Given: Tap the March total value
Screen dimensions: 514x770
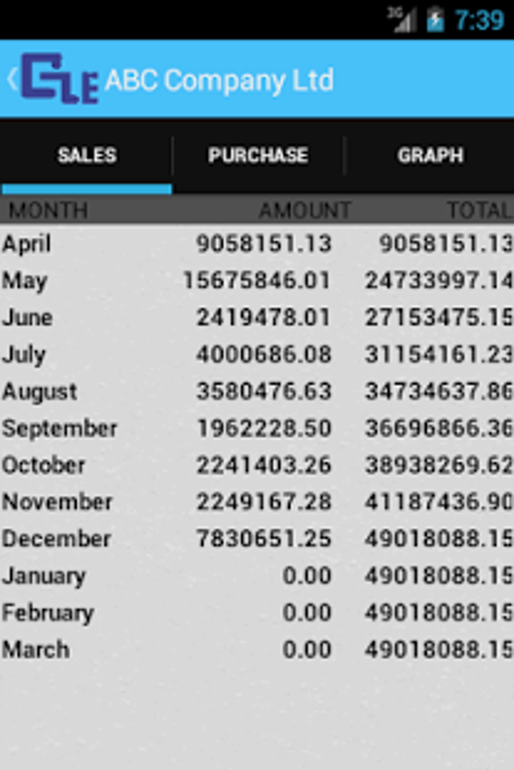Looking at the screenshot, I should click(x=438, y=650).
